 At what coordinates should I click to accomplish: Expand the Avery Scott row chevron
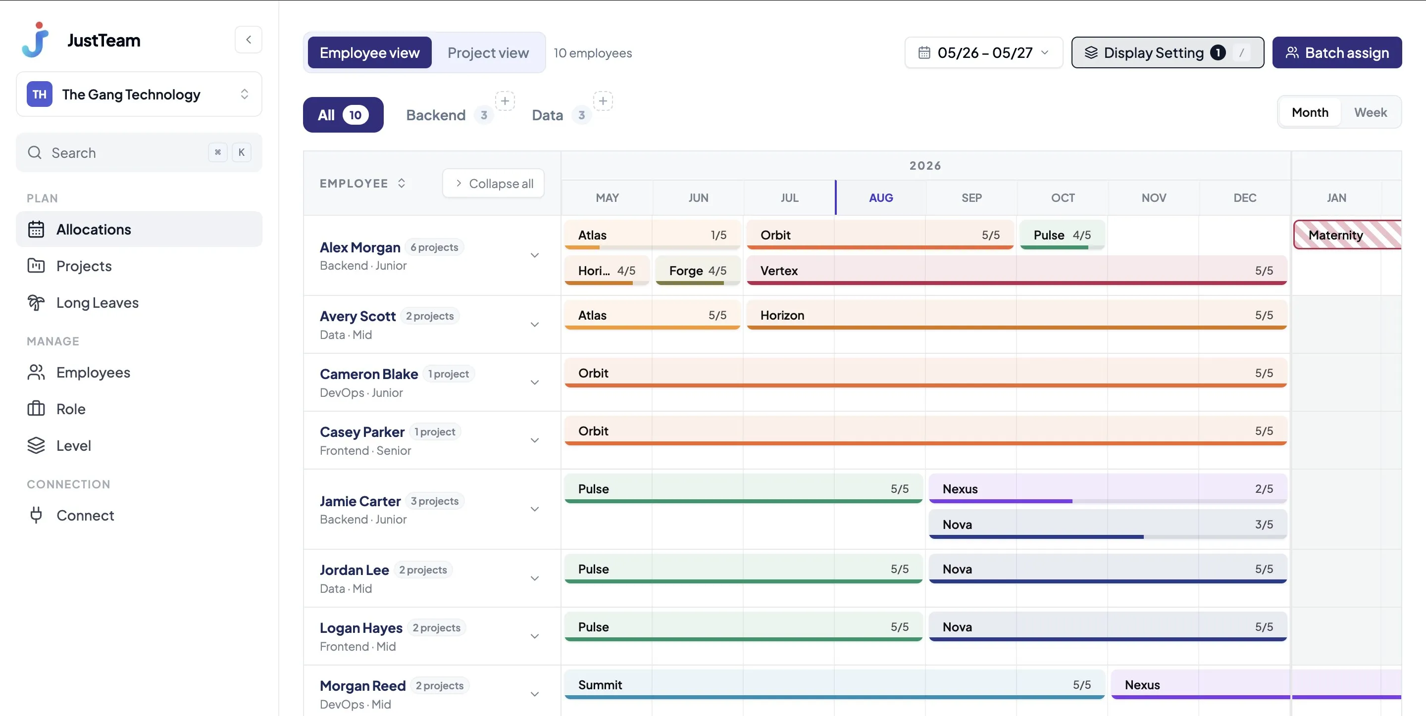point(534,324)
